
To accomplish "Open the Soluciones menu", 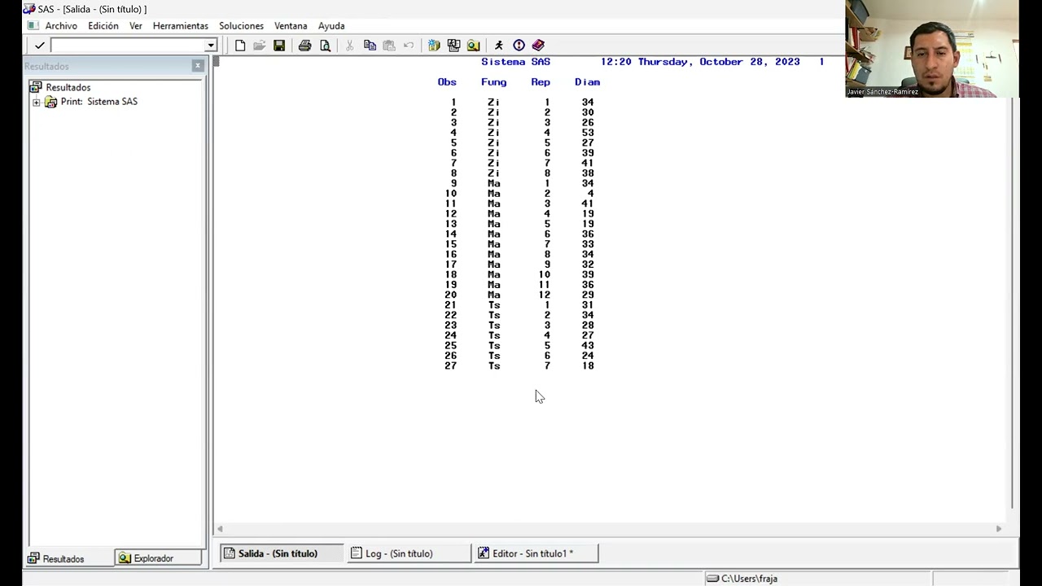I will point(241,26).
